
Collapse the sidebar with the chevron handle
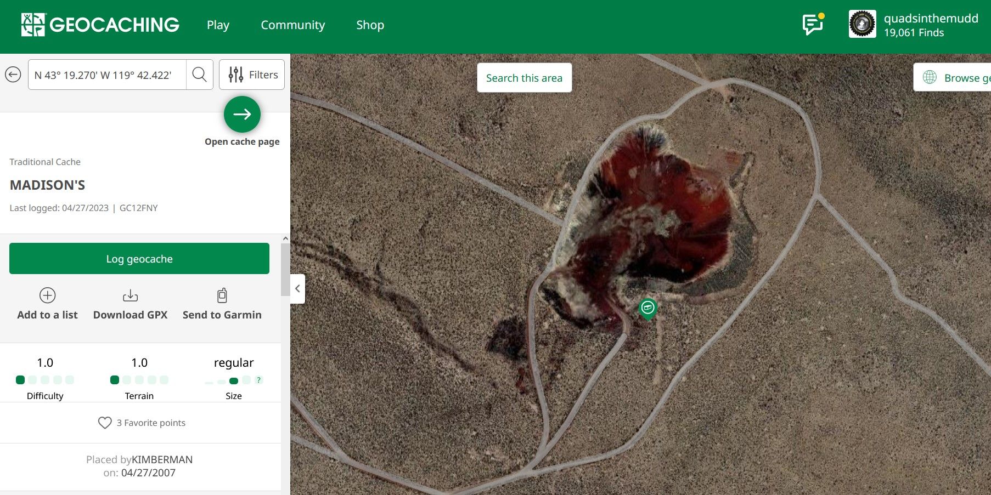[297, 289]
